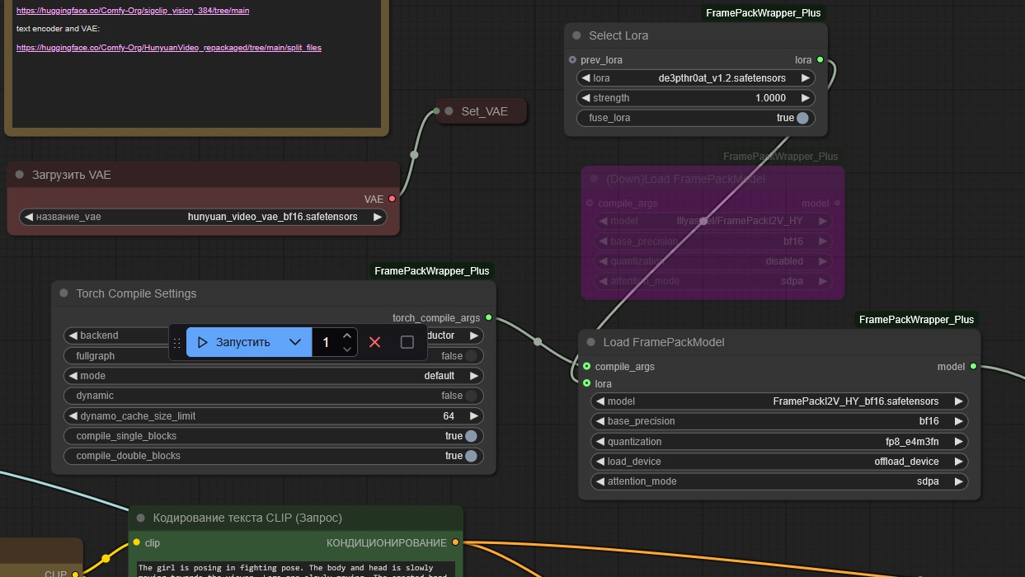Collapse the Load FramePackModel node dot

tap(591, 342)
